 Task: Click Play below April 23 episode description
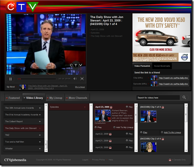(98, 127)
